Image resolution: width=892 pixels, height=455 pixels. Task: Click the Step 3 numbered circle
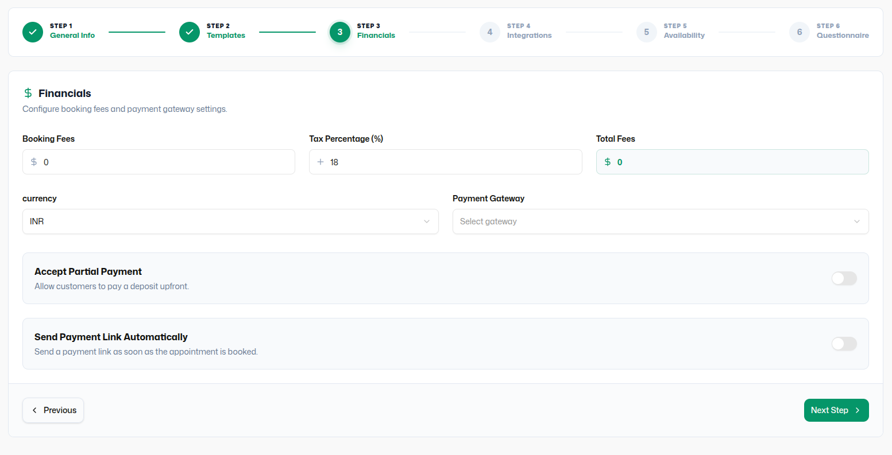pos(340,32)
